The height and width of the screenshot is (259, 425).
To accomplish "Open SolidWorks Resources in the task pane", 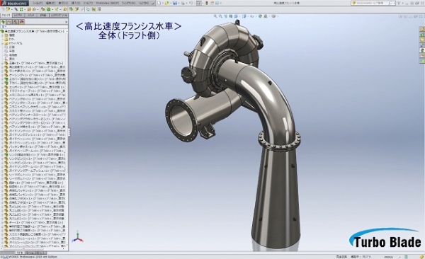I will 422,29.
